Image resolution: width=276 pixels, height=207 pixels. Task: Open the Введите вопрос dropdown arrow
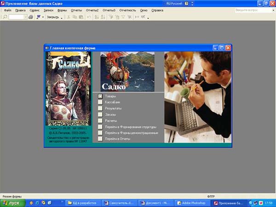tap(273, 10)
